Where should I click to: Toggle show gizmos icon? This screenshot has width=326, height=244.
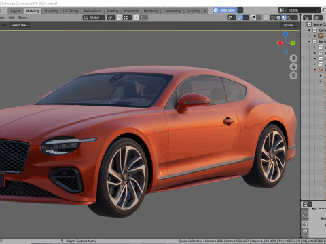point(240,18)
